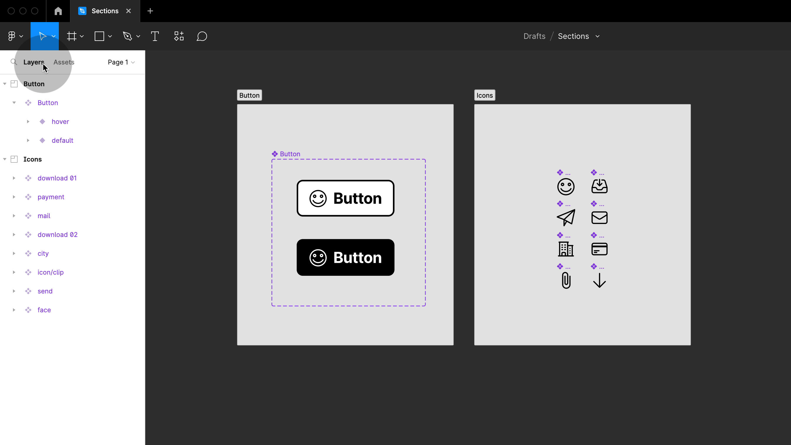Select the Component inspector tool
Image resolution: width=791 pixels, height=445 pixels.
click(179, 36)
